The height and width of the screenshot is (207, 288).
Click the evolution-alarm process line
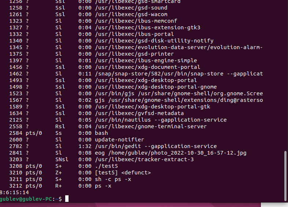tap(179, 47)
